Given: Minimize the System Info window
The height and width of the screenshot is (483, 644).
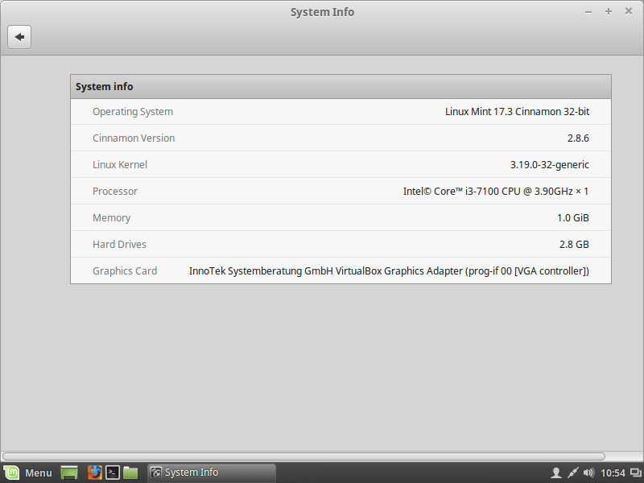Looking at the screenshot, I should (588, 12).
